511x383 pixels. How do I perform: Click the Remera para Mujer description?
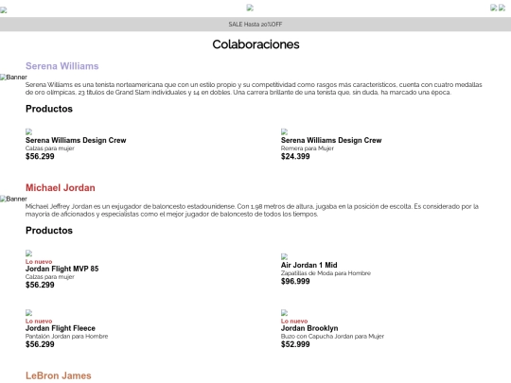pos(308,148)
